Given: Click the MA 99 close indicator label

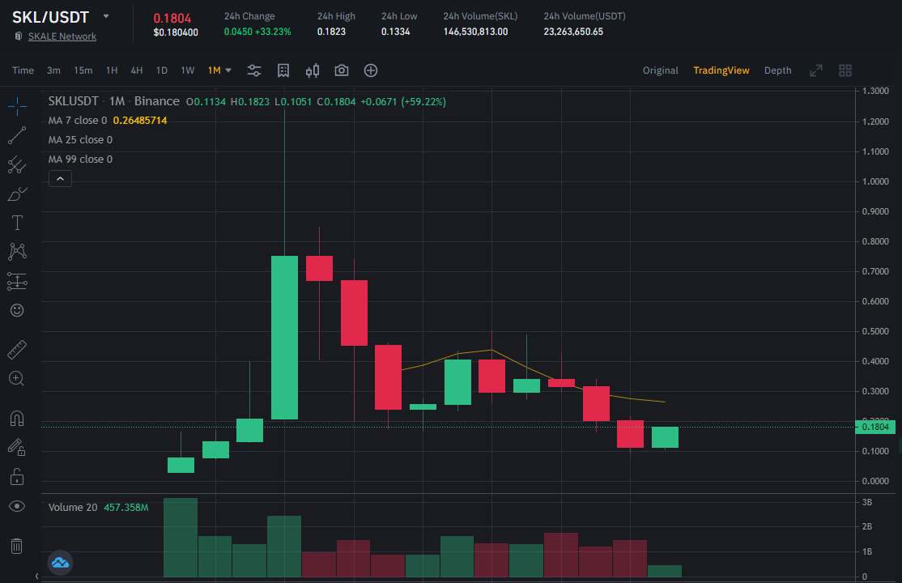Looking at the screenshot, I should pyautogui.click(x=80, y=160).
